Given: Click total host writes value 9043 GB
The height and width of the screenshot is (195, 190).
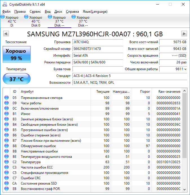Looking at the screenshot, I should pos(173,49).
